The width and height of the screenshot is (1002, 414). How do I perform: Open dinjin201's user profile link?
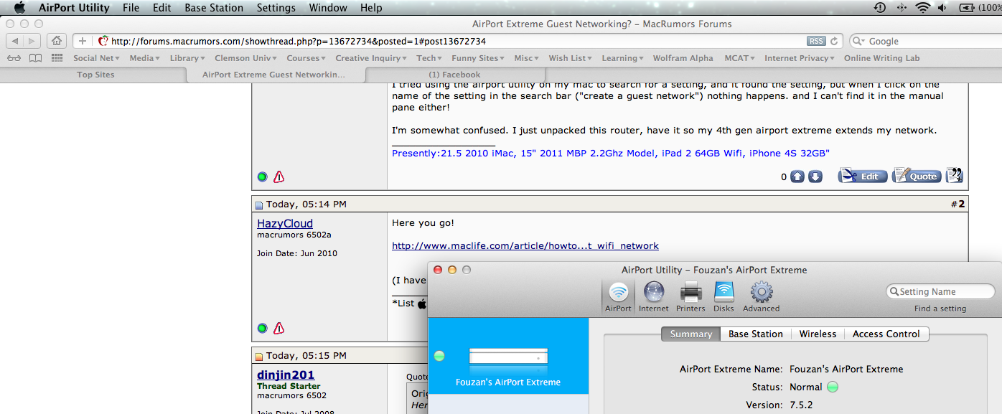coord(286,375)
